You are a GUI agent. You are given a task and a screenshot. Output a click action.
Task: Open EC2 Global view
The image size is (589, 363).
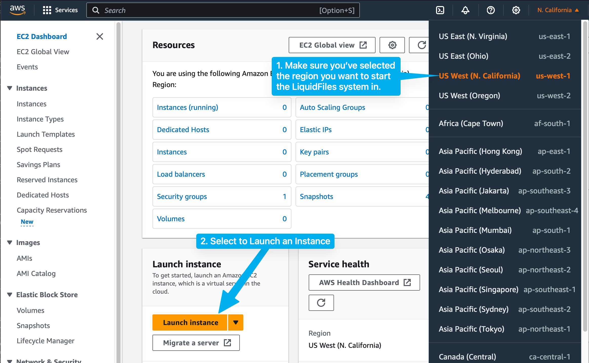coord(332,45)
